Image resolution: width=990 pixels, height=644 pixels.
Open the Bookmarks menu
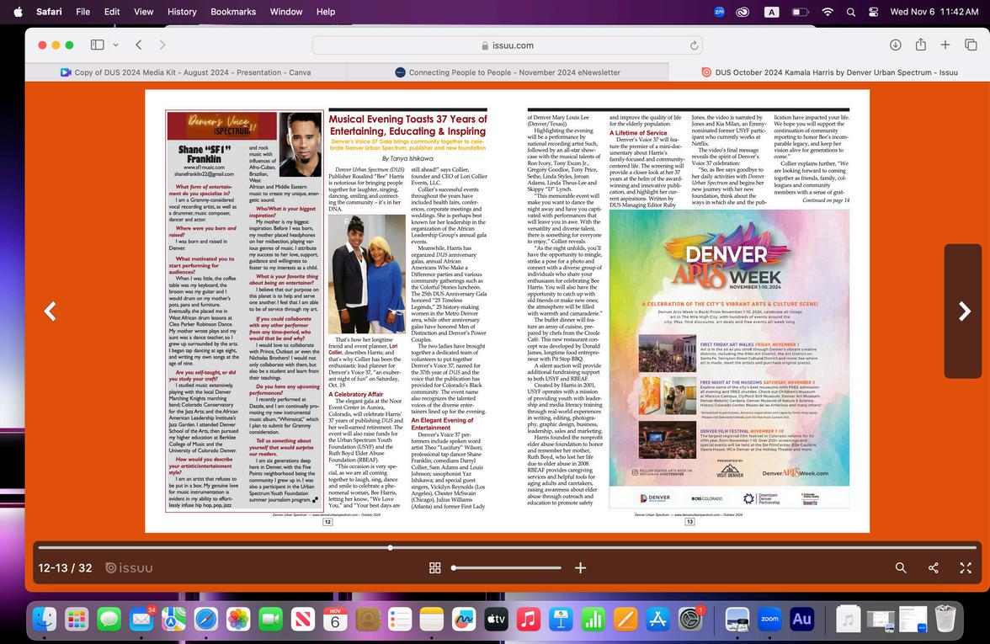233,12
